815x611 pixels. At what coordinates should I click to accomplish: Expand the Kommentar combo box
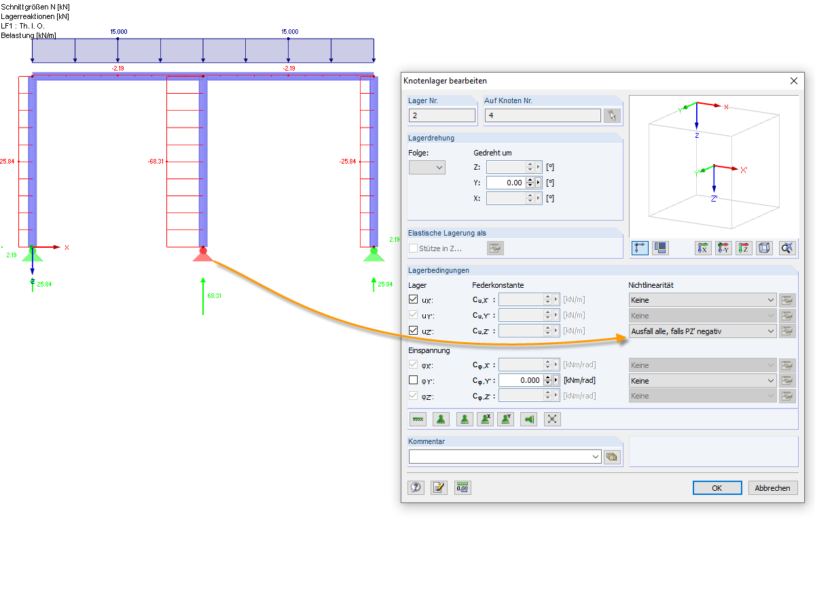coord(596,457)
